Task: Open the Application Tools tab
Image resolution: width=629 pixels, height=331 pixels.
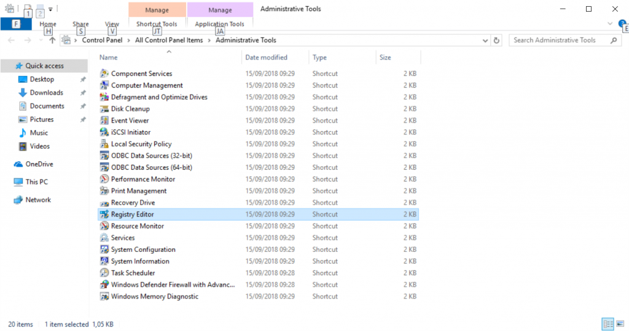Action: pyautogui.click(x=219, y=24)
